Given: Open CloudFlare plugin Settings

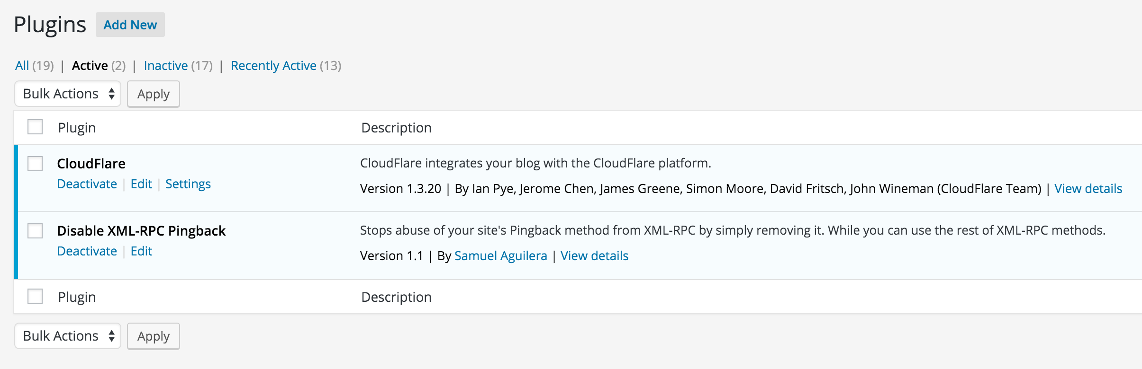Looking at the screenshot, I should (188, 184).
